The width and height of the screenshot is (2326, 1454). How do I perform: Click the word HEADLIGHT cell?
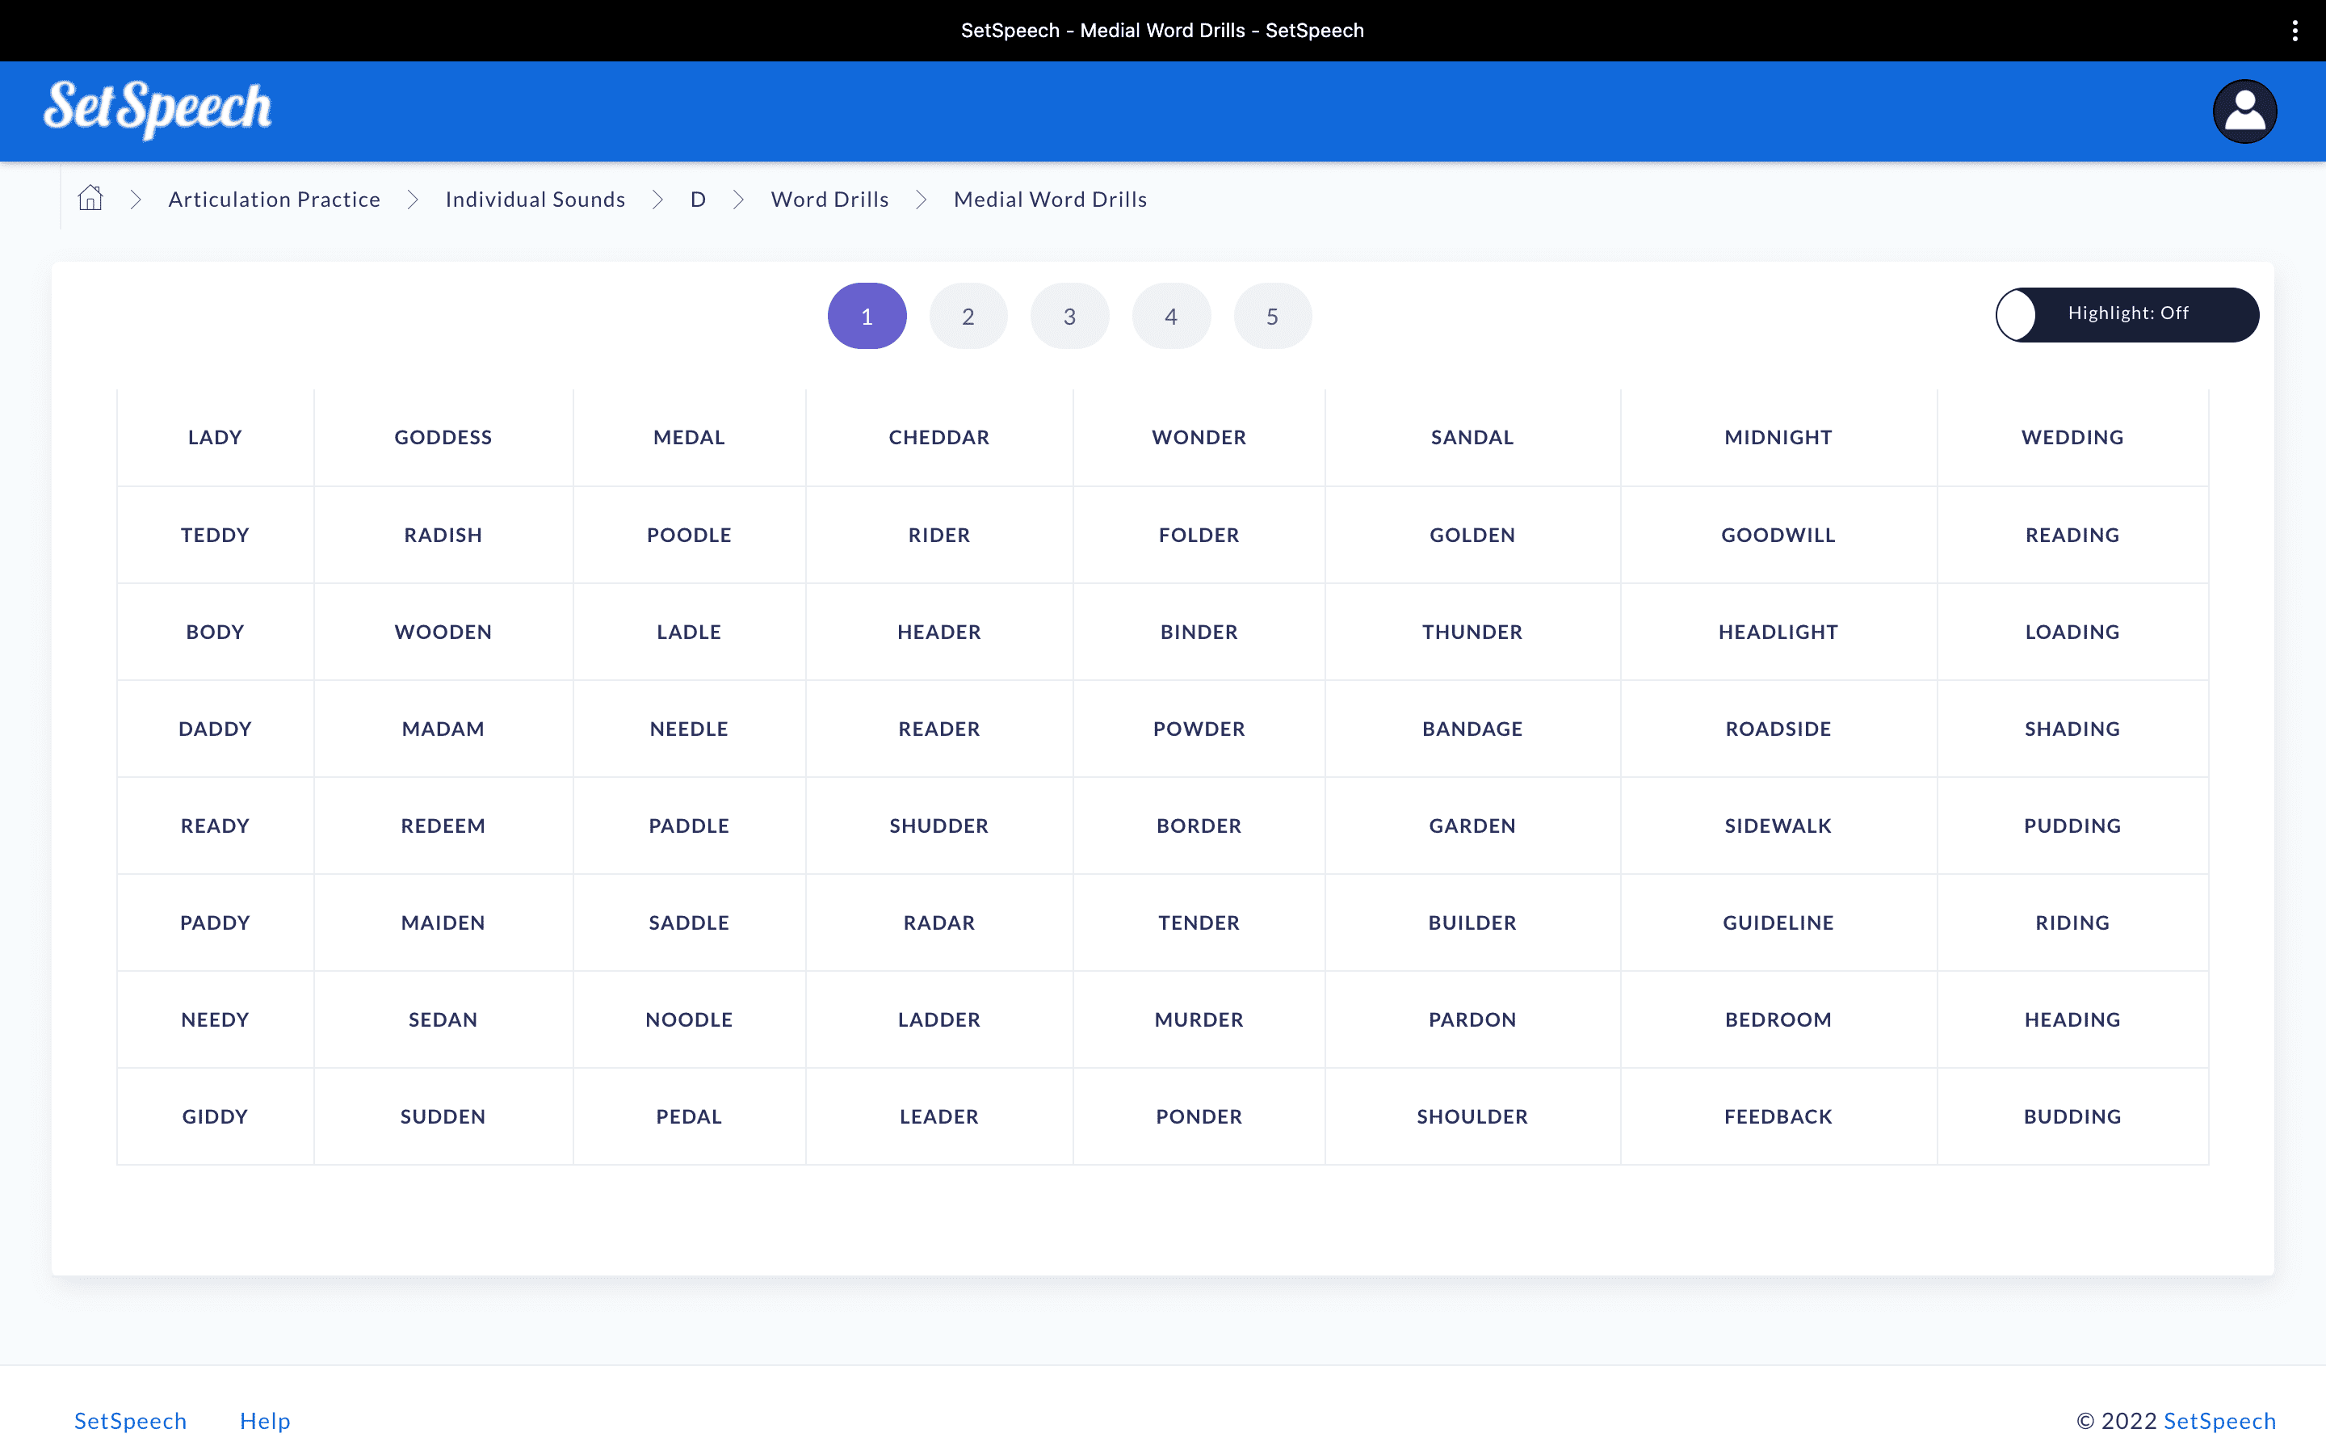1777,632
